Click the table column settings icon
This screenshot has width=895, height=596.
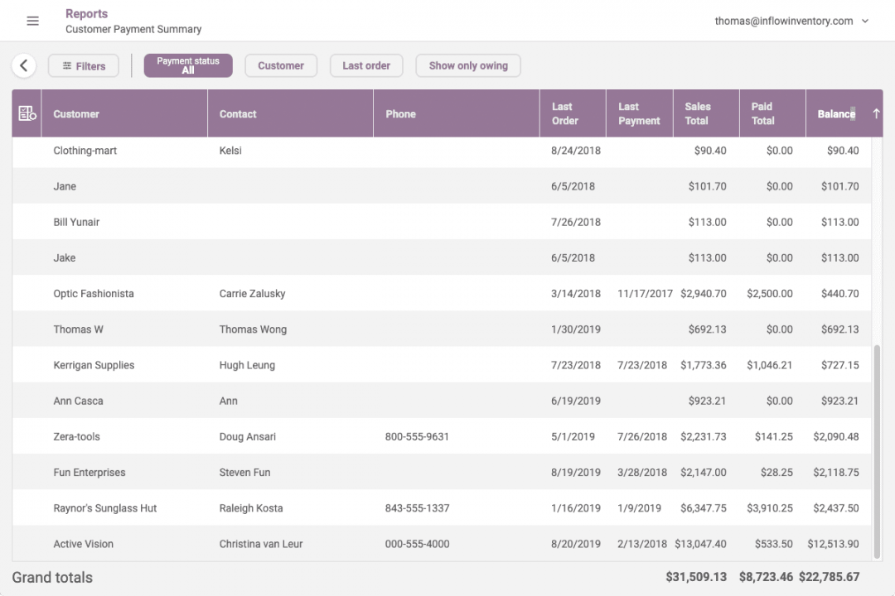[x=27, y=113]
